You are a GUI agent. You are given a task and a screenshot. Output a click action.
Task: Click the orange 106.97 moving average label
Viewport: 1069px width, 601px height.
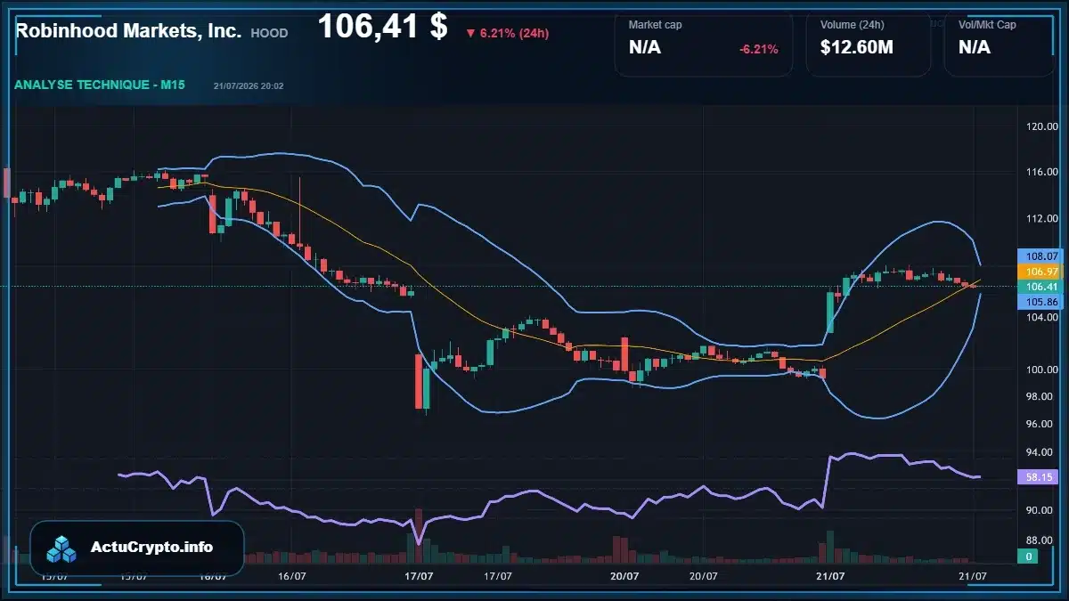click(1040, 272)
